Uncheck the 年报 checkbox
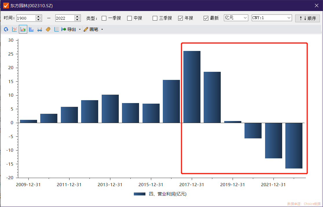The width and height of the screenshot is (323, 207). coord(180,18)
